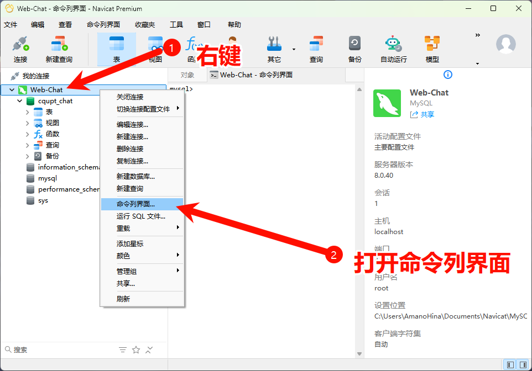Choose 命令列界面... from context menu
This screenshot has width=532, height=371.
click(143, 204)
